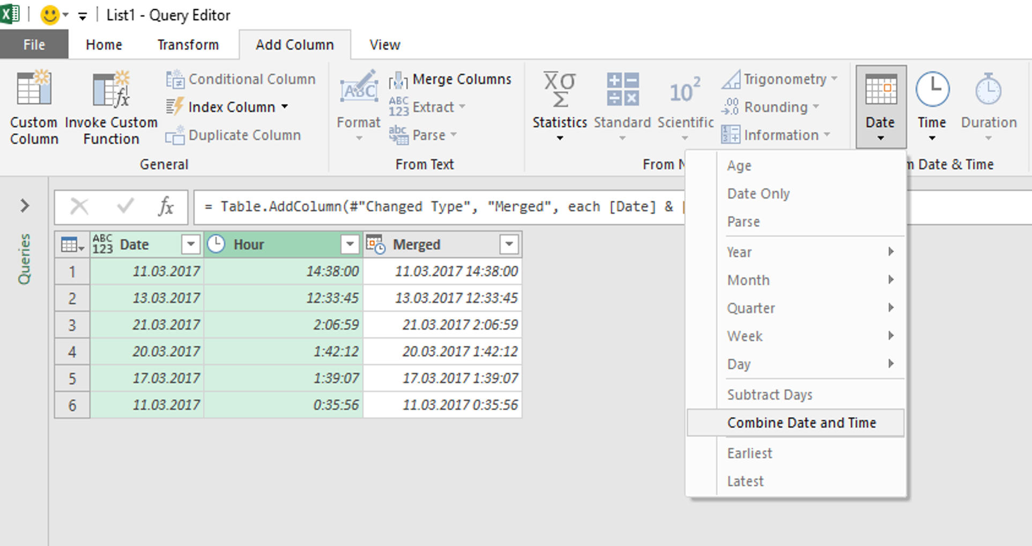The width and height of the screenshot is (1032, 546).
Task: Open the Merged column filter dropdown
Action: [509, 245]
